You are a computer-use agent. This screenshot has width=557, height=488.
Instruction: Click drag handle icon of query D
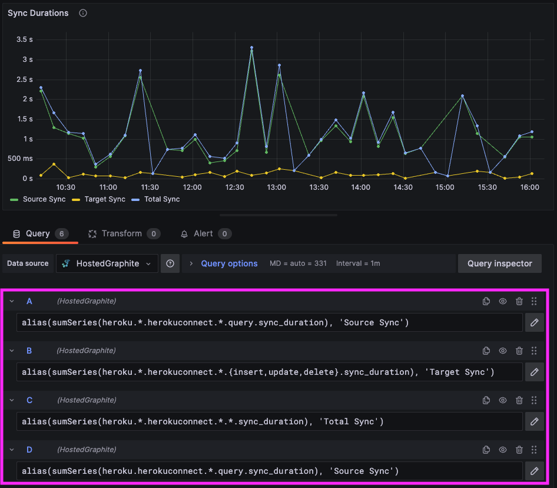(x=534, y=450)
